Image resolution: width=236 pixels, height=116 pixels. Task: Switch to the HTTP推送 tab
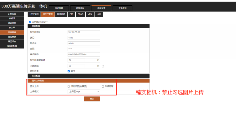(x=34, y=14)
